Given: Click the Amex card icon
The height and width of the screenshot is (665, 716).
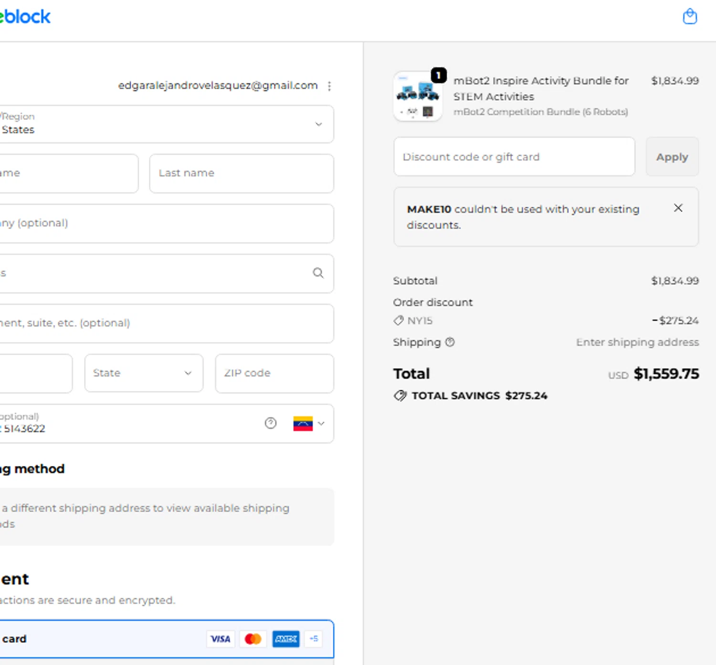Looking at the screenshot, I should coord(286,639).
